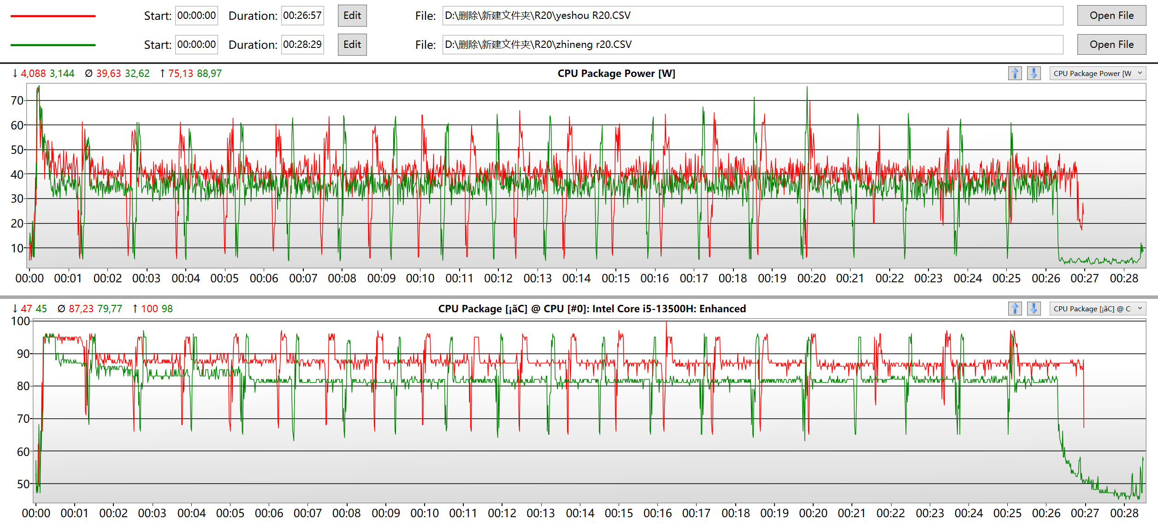
Task: Click the down arrow icon for CPU Package Power graph
Action: 1034,73
